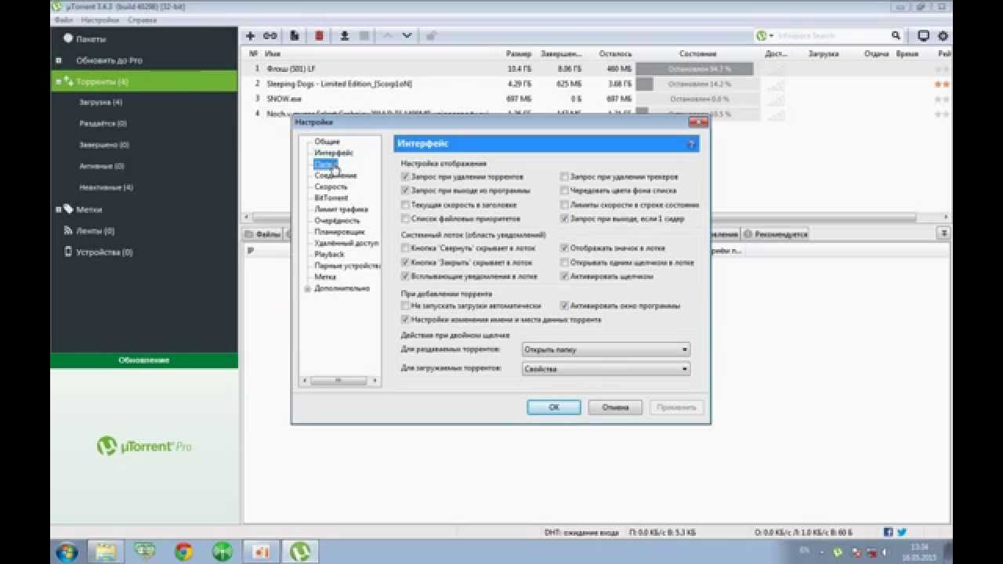Viewport: 1003px width, 564px height.
Task: Click the toolbar search input field
Action: tap(832, 36)
